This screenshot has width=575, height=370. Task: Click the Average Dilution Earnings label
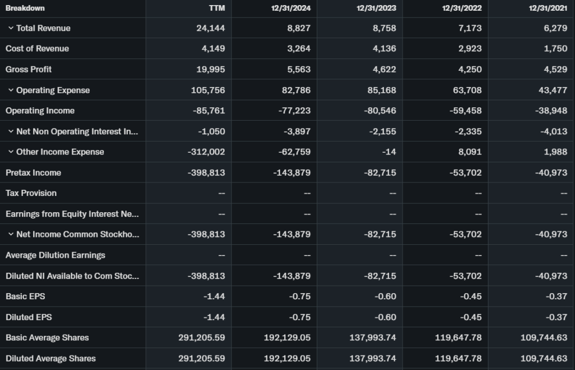[x=55, y=255]
